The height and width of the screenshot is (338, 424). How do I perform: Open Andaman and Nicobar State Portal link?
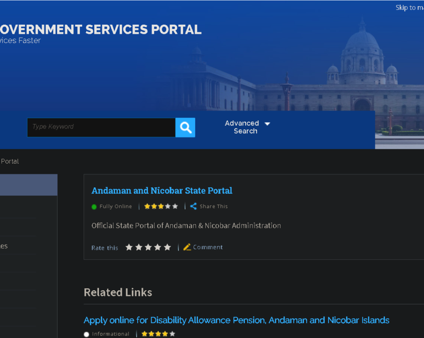[x=162, y=191]
